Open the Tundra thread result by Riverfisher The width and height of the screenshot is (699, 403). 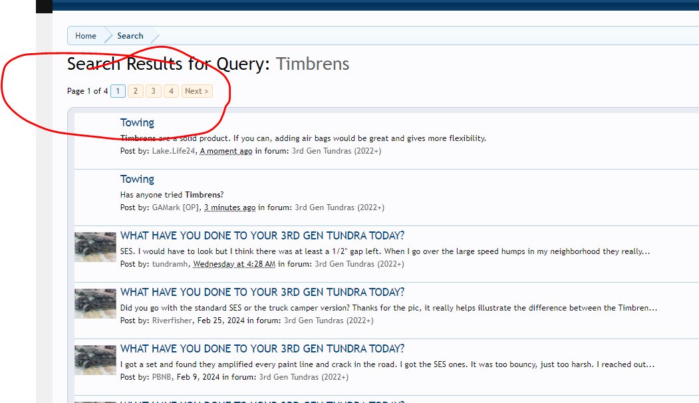click(262, 292)
